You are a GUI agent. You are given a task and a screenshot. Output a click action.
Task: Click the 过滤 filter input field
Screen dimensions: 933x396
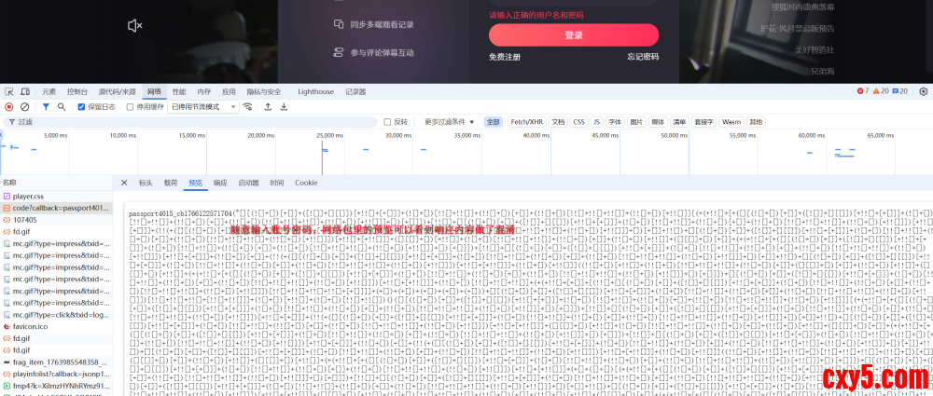pos(190,122)
